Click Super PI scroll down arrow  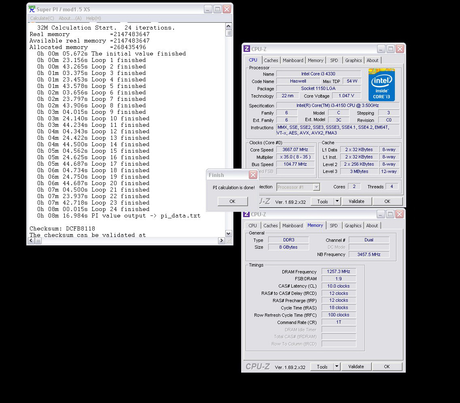pyautogui.click(x=229, y=234)
